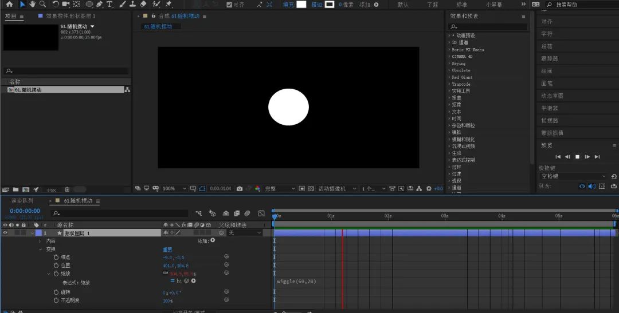Select the Hand tool
Image resolution: width=619 pixels, height=313 pixels.
click(32, 5)
